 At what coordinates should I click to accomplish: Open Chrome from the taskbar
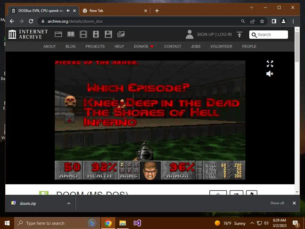coord(108,223)
